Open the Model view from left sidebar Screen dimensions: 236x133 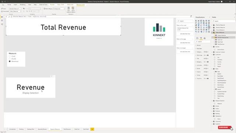point(2,24)
